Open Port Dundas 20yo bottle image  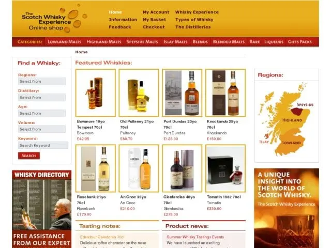point(182,93)
